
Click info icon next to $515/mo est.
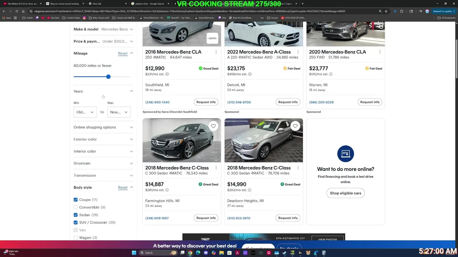point(331,74)
